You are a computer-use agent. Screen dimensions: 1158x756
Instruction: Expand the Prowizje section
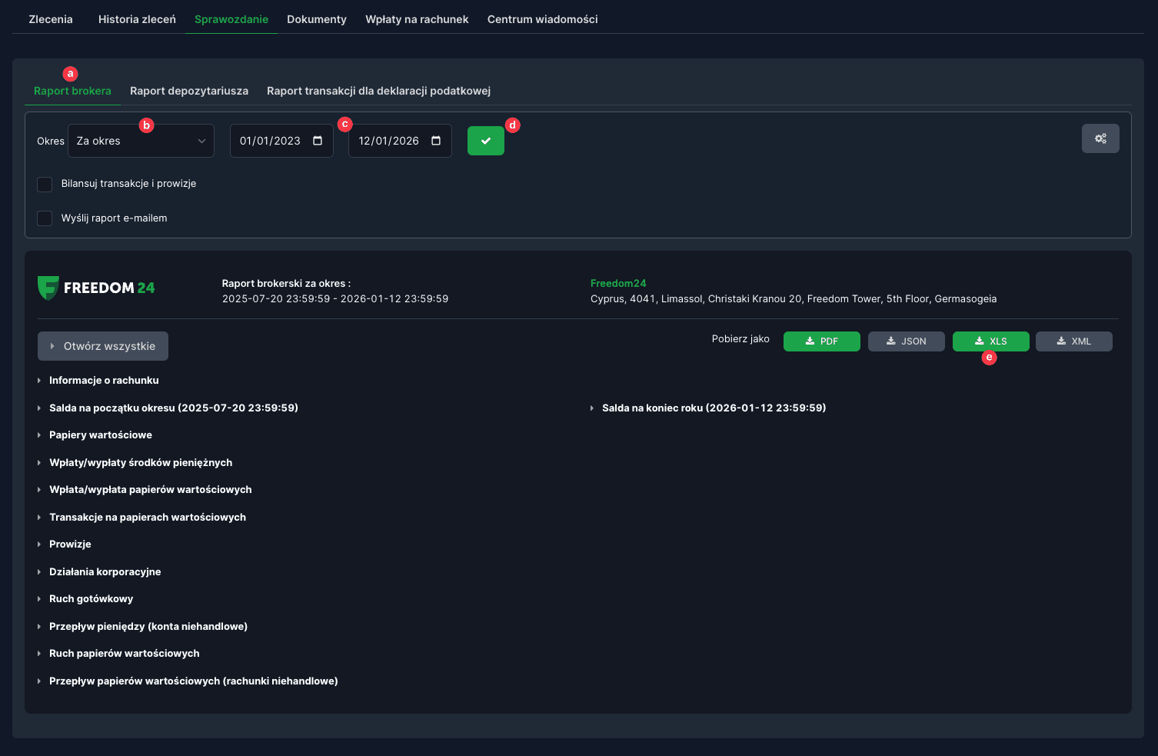(70, 545)
